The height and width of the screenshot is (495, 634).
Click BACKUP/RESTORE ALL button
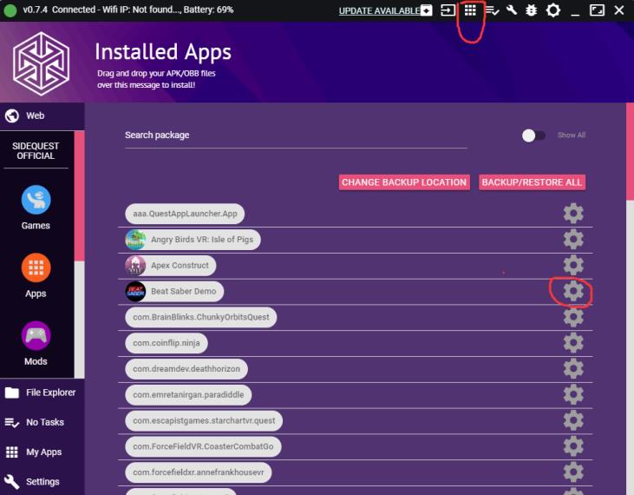tap(532, 182)
